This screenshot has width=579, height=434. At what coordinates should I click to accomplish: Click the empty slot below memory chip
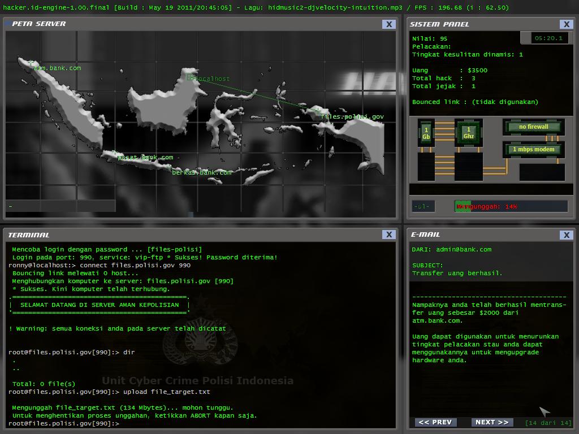(x=426, y=167)
